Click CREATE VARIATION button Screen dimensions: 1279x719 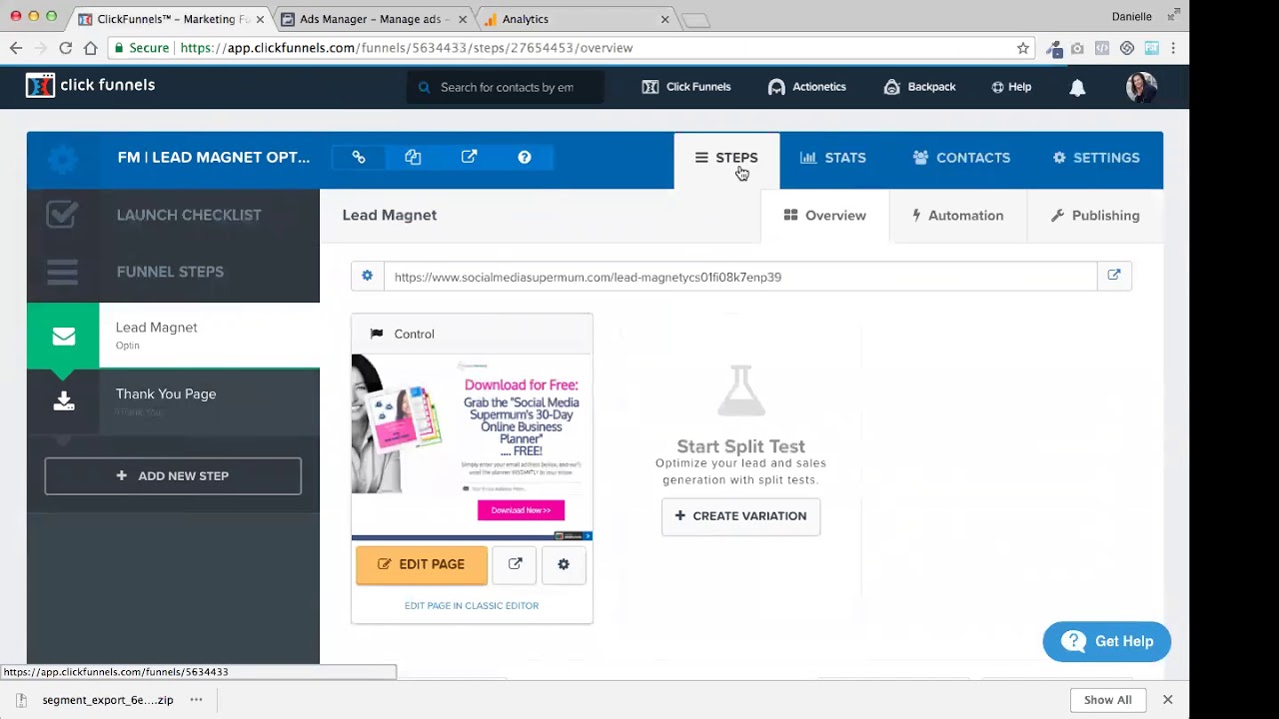tap(740, 516)
